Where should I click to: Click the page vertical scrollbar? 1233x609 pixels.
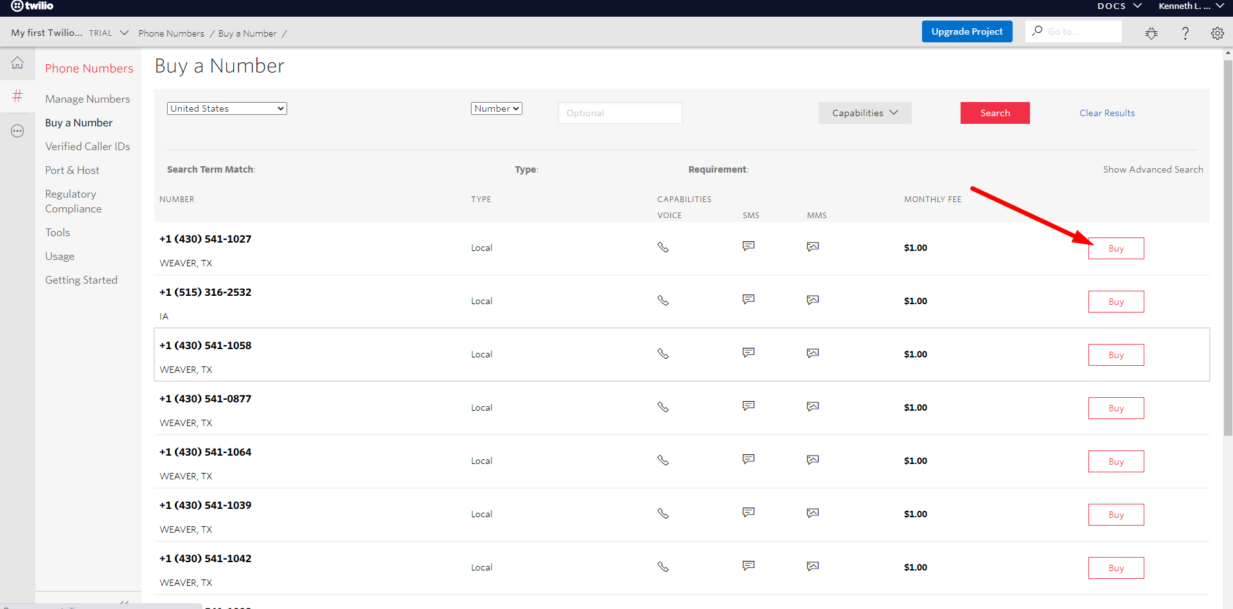1228,247
